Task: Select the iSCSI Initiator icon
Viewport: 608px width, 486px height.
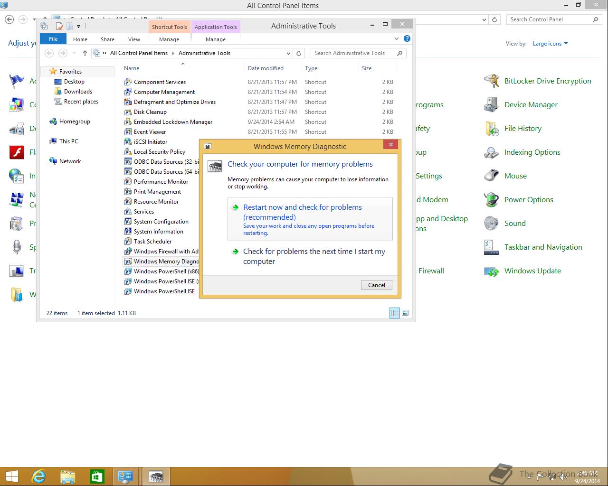Action: point(128,142)
